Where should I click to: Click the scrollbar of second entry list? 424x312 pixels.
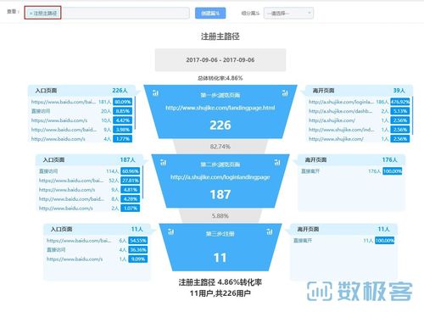pos(143,182)
